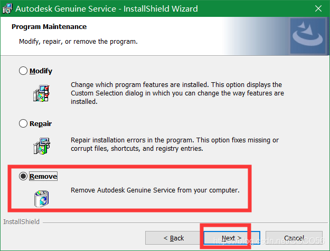Click the Program Maintenance heading

click(x=49, y=26)
